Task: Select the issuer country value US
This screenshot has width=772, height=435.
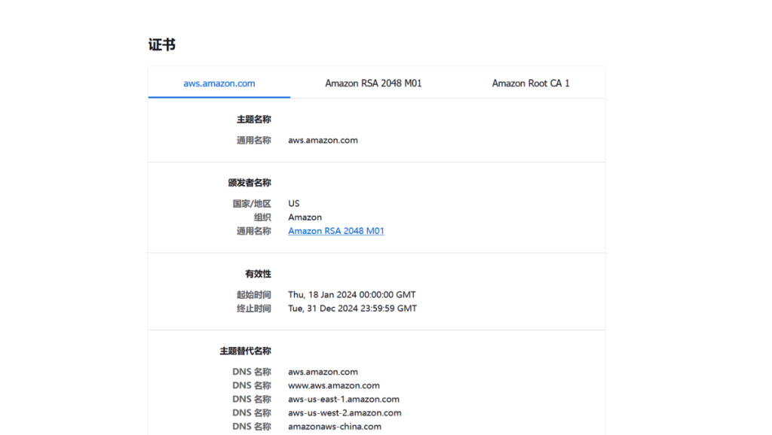Action: pyautogui.click(x=294, y=203)
